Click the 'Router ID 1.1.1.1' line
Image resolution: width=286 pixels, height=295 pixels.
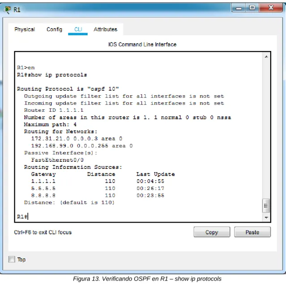coord(54,110)
